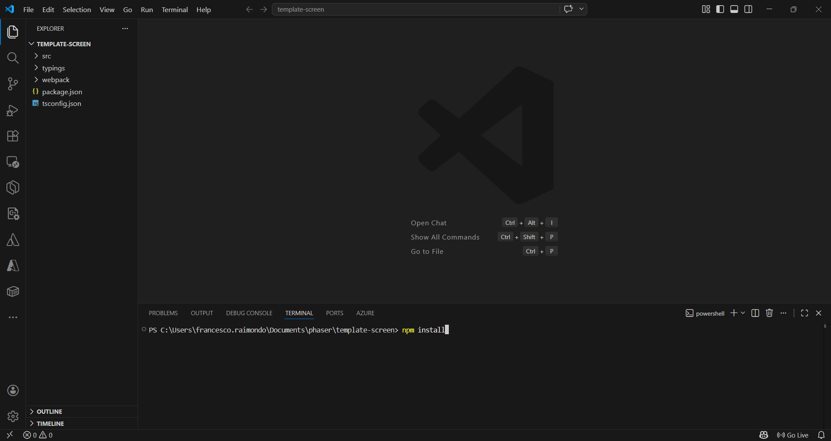
Task: Open Copilot status icon in status bar
Action: [x=763, y=435]
